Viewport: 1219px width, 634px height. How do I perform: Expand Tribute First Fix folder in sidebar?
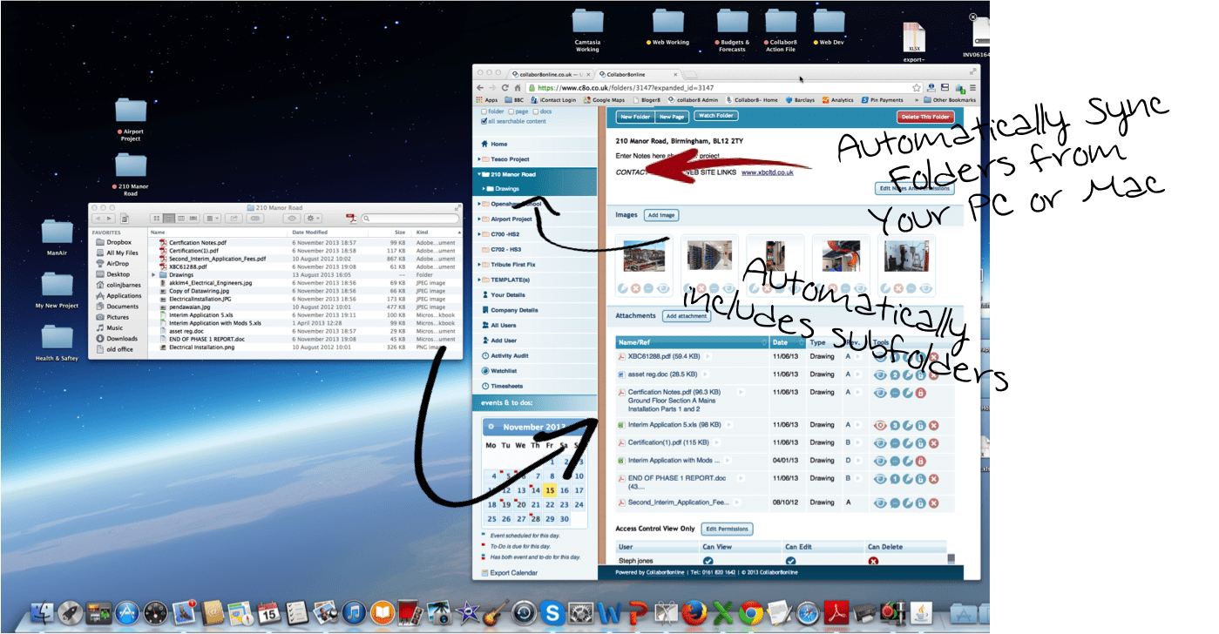[x=479, y=265]
